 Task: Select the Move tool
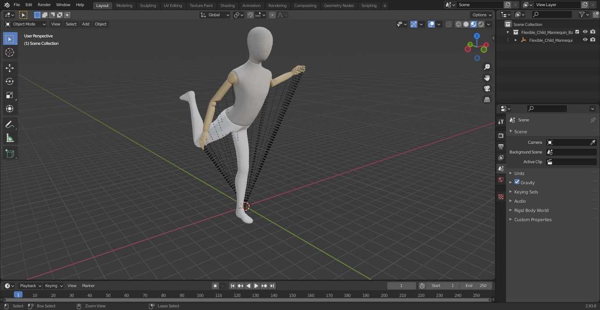click(x=10, y=68)
